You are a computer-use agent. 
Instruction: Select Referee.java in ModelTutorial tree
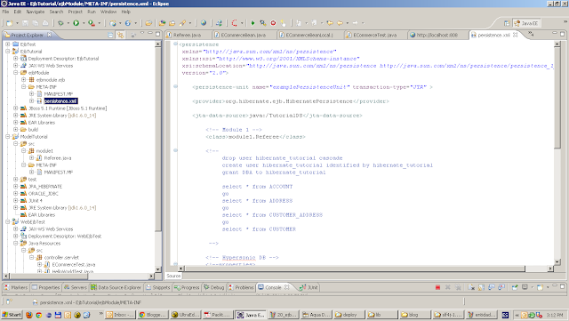coord(58,158)
